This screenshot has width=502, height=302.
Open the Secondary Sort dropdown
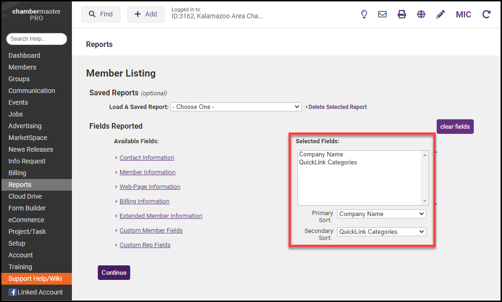click(x=381, y=232)
